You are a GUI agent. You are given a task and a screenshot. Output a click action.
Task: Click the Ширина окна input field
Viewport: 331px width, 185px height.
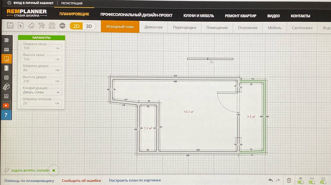[x=41, y=48]
